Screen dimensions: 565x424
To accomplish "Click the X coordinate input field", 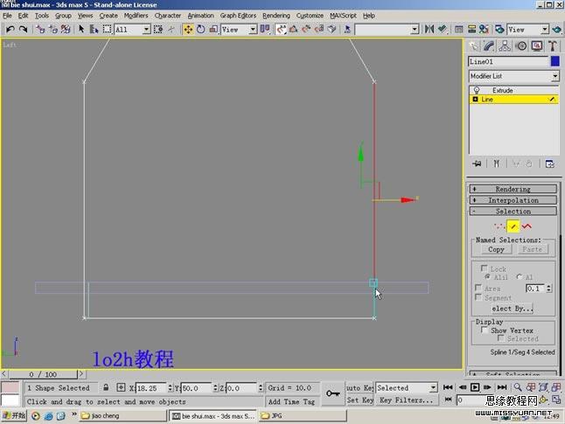I will [x=151, y=388].
